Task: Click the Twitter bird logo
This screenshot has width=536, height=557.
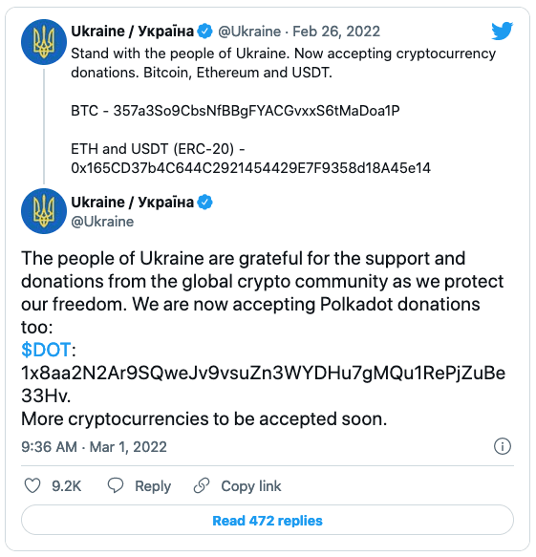Action: click(502, 31)
